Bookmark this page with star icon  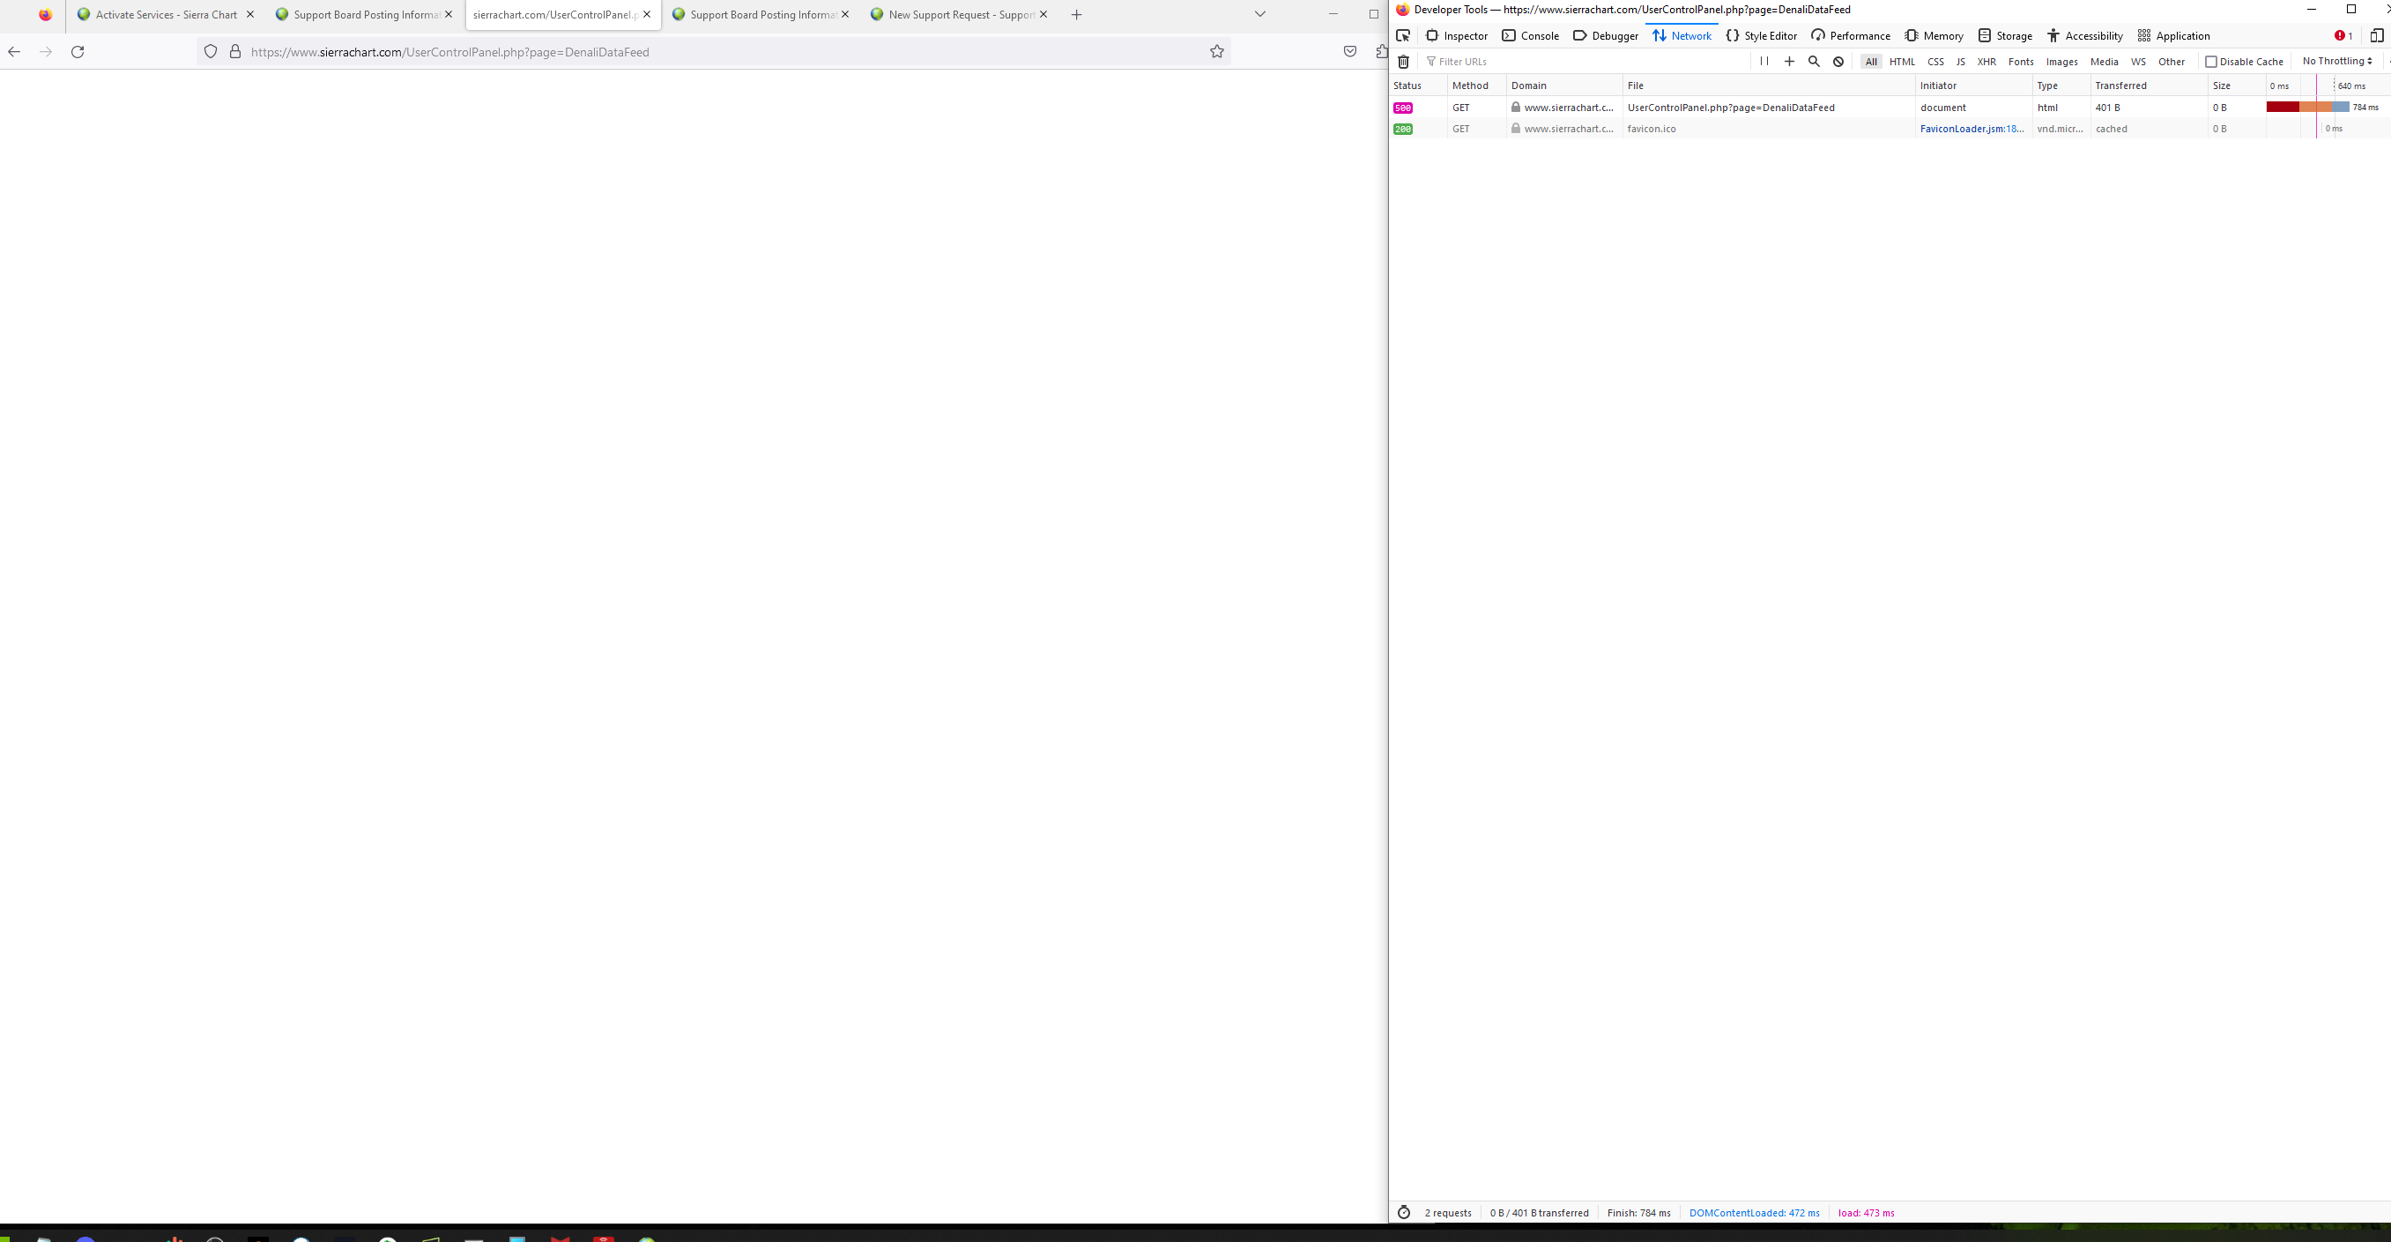[1217, 51]
